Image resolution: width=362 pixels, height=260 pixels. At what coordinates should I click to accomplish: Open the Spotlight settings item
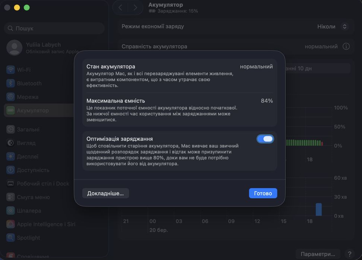coord(28,238)
